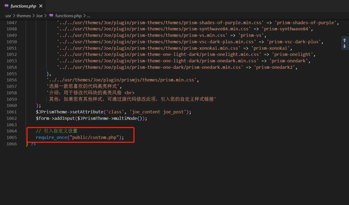Open the themes breadcrumb dropdown
Image resolution: width=349 pixels, height=205 pixels.
(24, 16)
